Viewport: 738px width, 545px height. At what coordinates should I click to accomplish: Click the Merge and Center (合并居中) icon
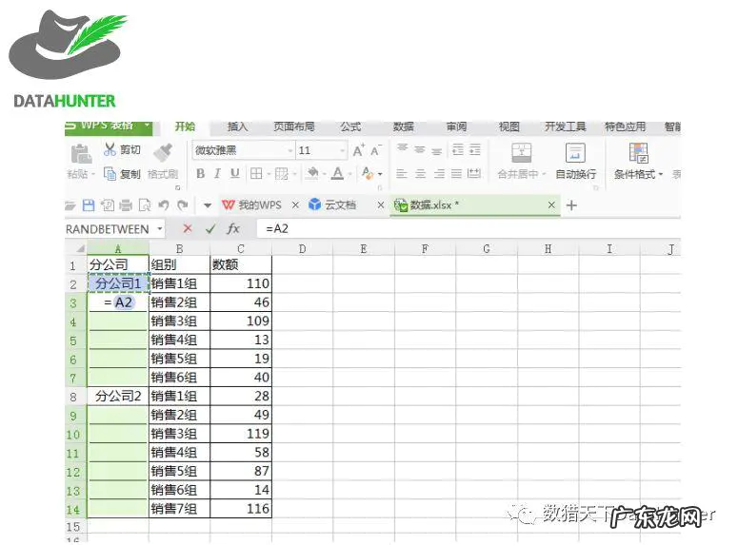521,153
